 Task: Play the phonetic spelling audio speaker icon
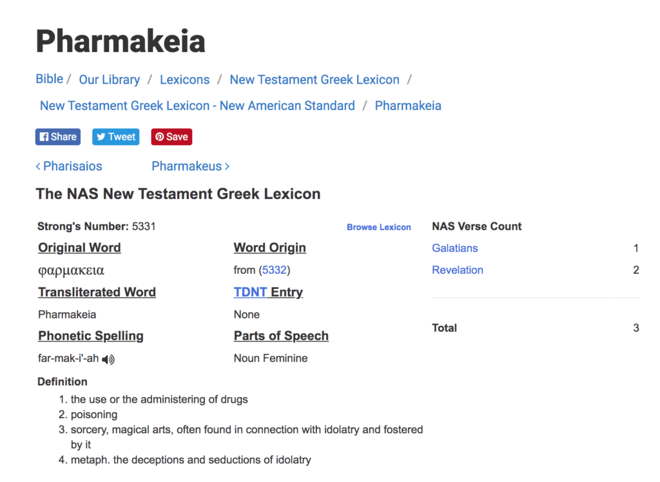click(x=108, y=359)
